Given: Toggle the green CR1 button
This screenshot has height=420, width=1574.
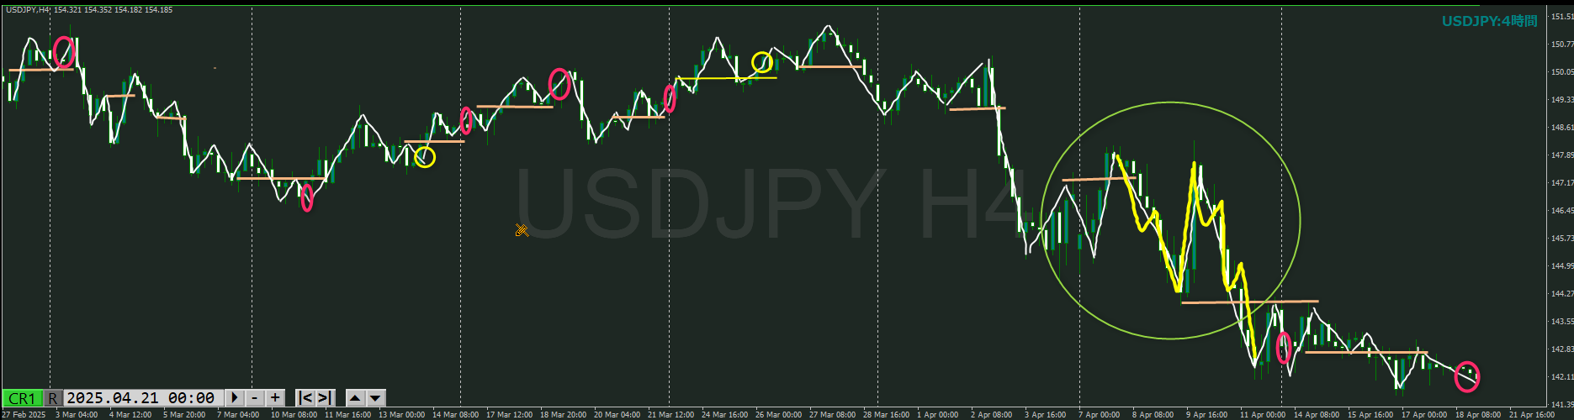Looking at the screenshot, I should 22,398.
